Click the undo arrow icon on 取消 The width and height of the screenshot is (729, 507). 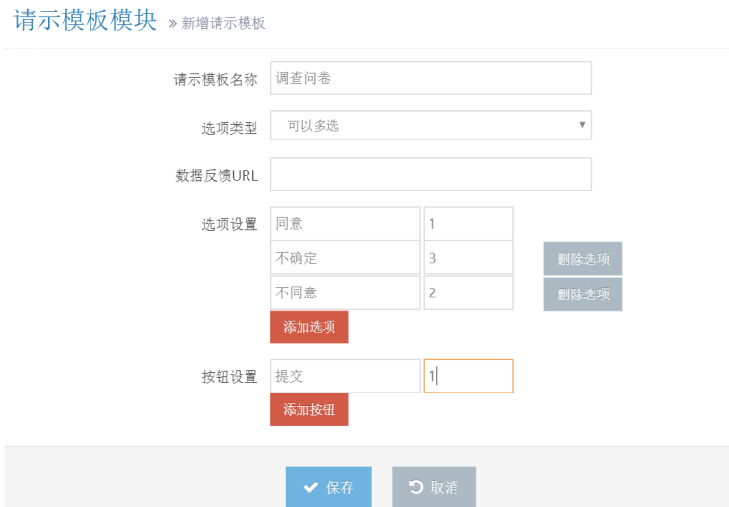[416, 488]
